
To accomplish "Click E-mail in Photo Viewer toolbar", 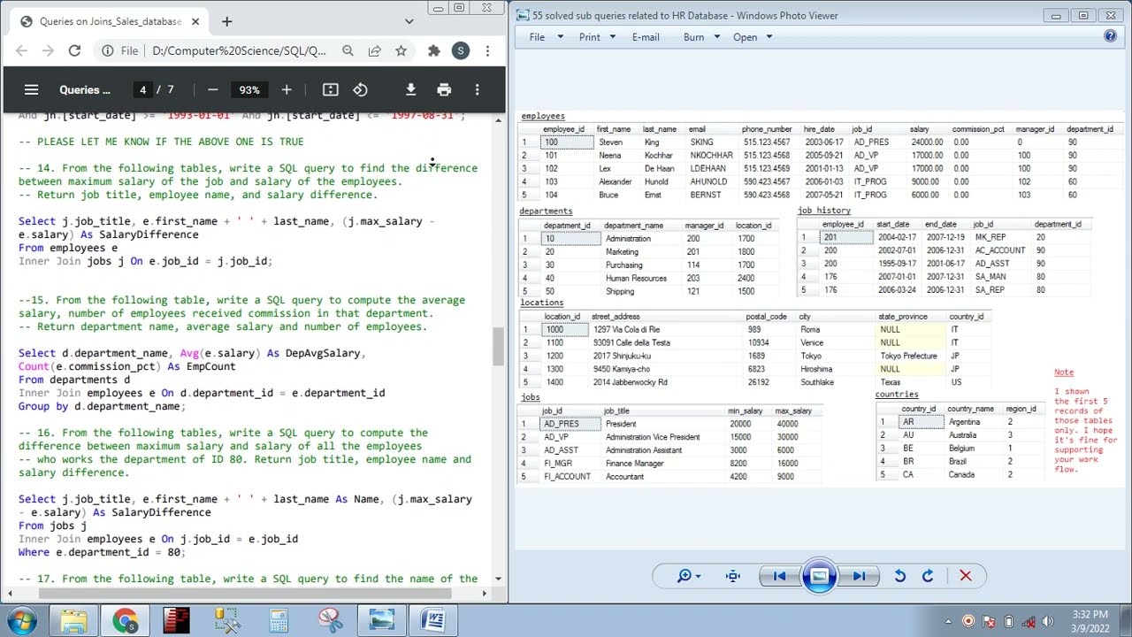I will [x=646, y=37].
